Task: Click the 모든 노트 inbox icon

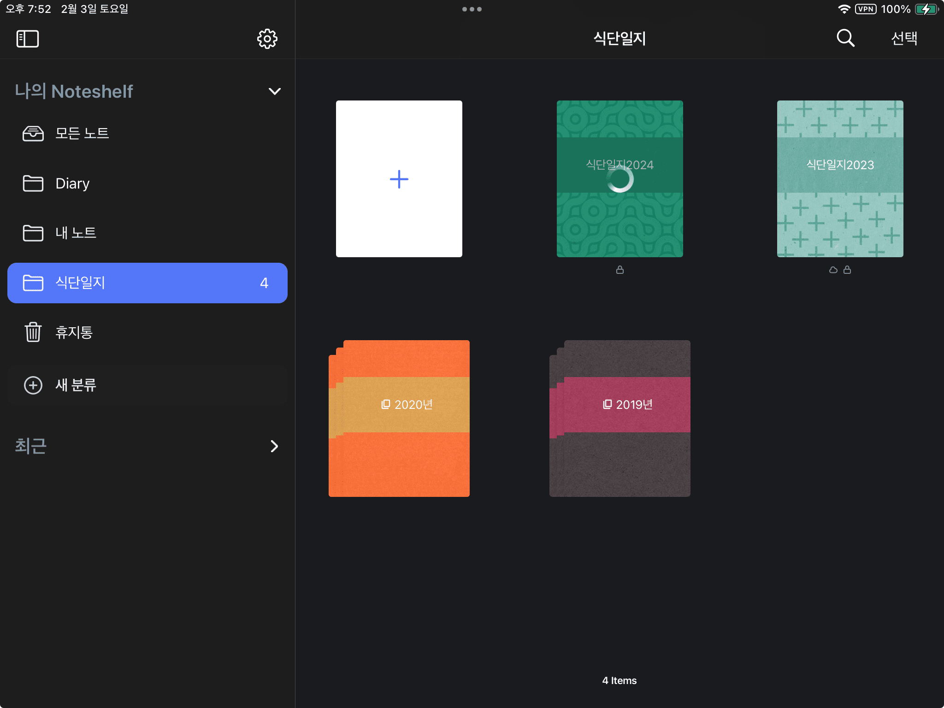Action: (33, 133)
